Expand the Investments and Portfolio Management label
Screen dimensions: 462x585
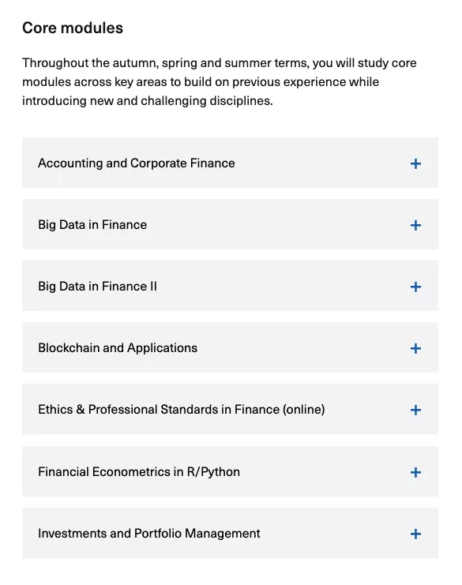click(149, 534)
